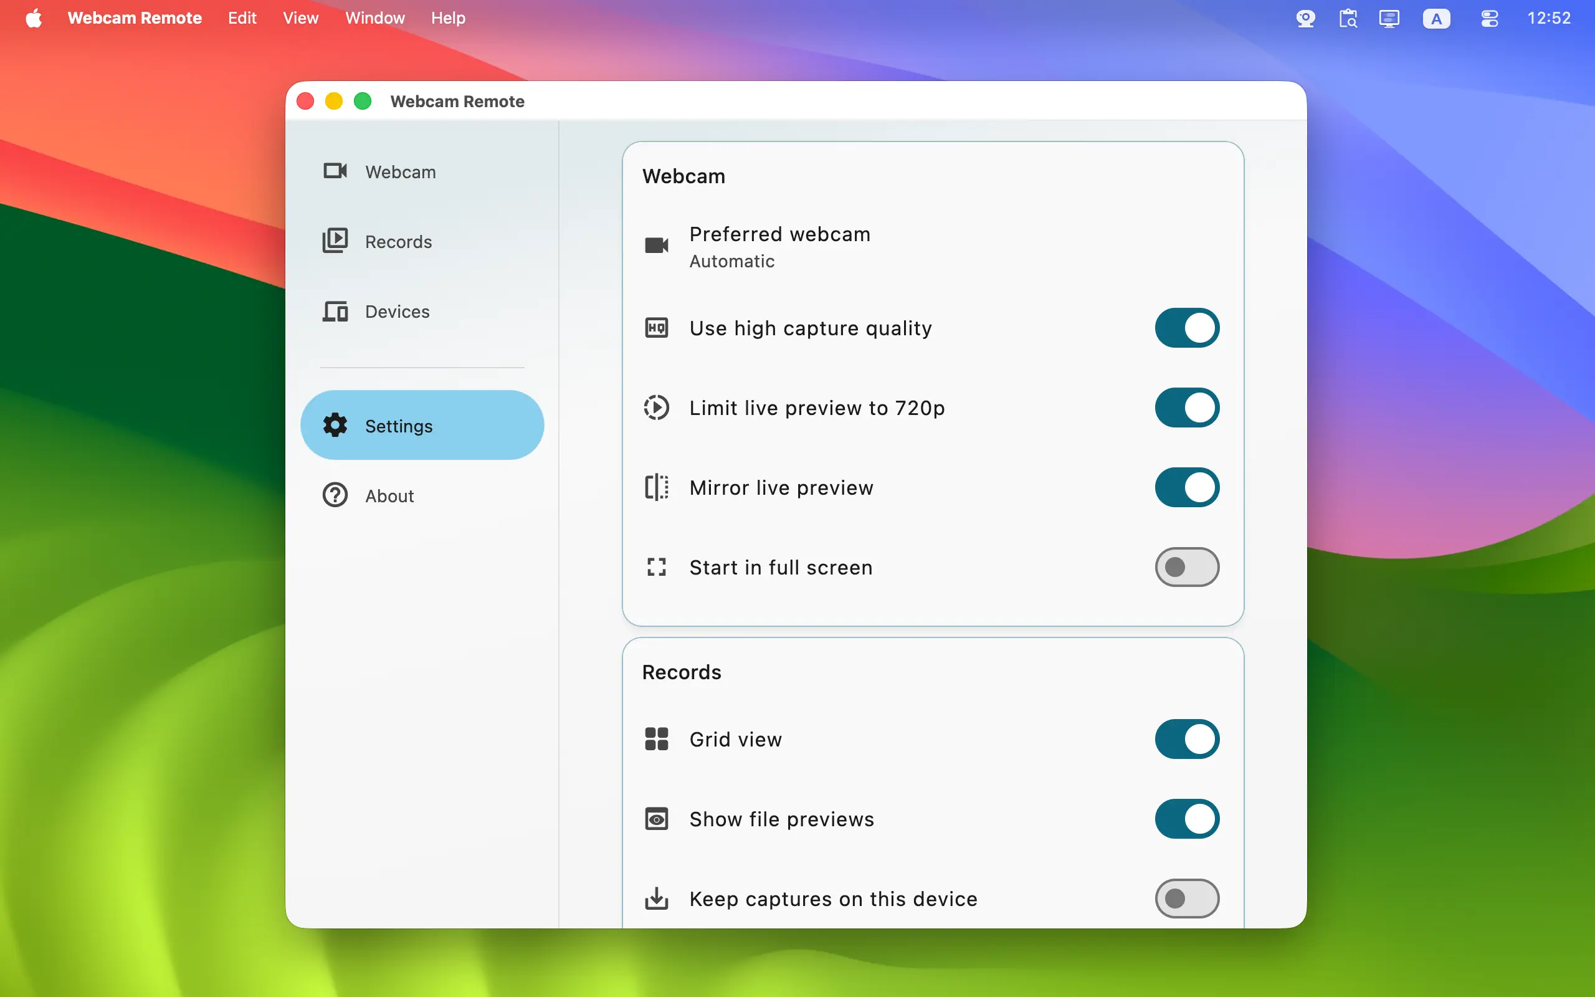Go to the Webcam sidebar page
Screen dimensions: 1595x997
pos(422,171)
